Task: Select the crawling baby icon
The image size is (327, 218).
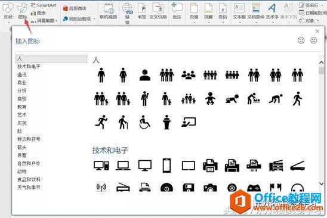Action: tap(232, 99)
